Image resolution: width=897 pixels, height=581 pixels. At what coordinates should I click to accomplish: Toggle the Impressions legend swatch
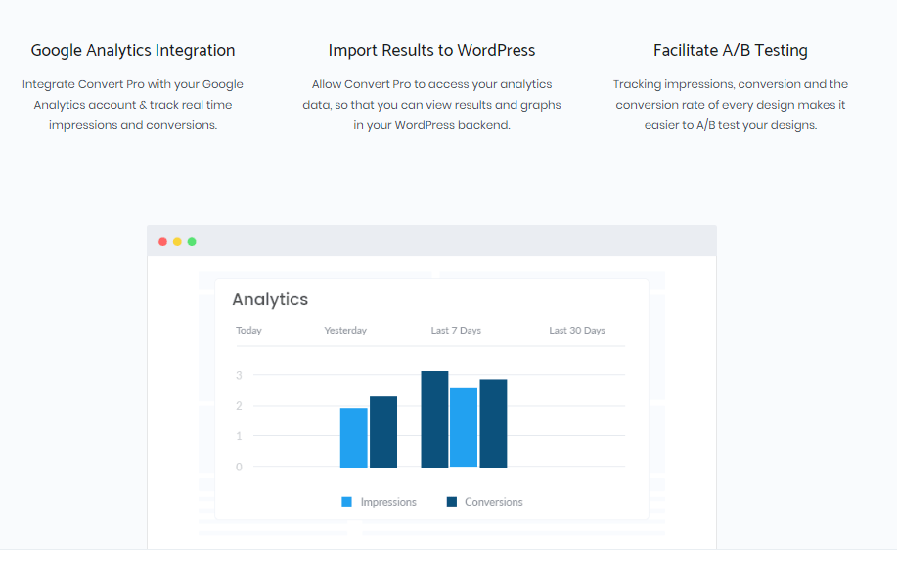tap(346, 502)
